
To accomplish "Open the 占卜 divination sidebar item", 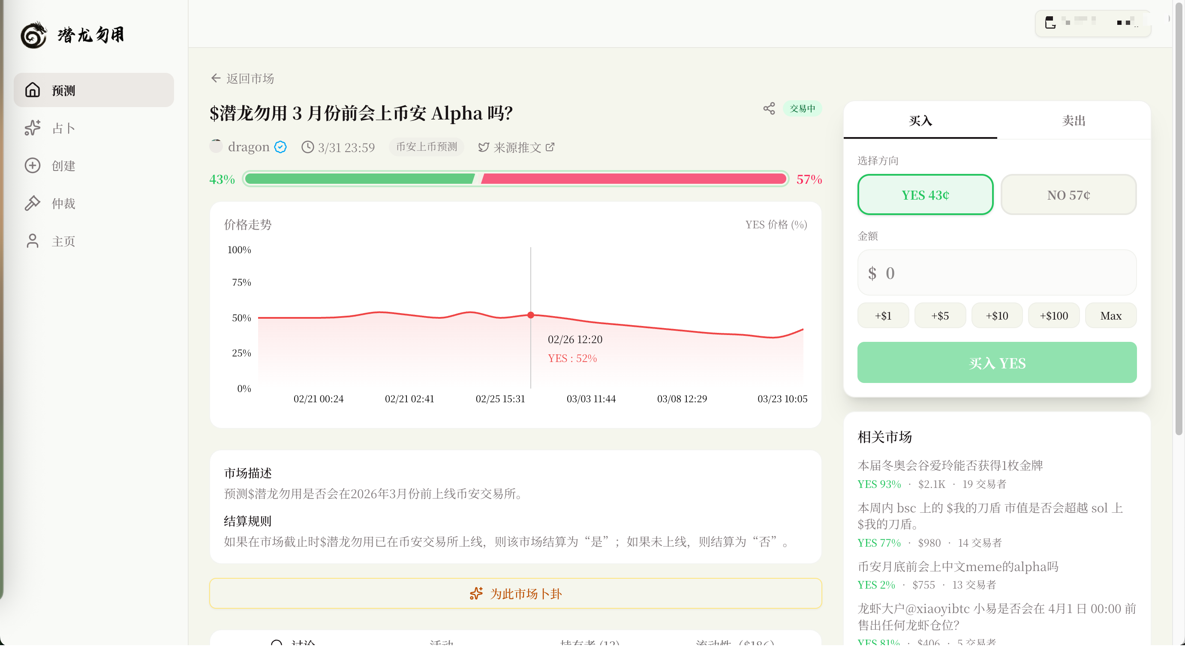I will [x=63, y=128].
